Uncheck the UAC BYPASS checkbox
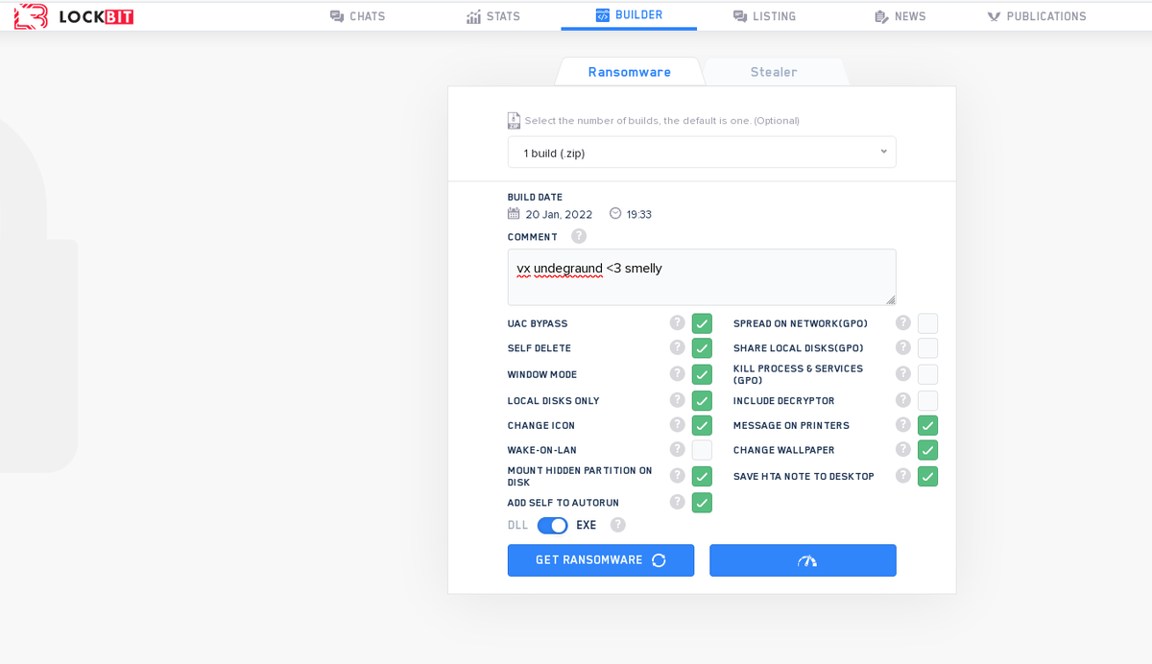This screenshot has height=664, width=1152. coord(702,323)
